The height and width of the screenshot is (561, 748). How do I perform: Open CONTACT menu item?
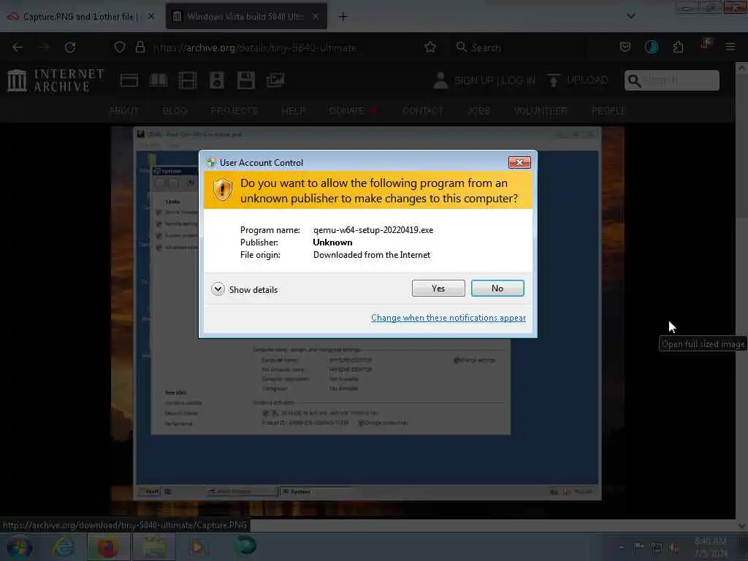(x=423, y=111)
